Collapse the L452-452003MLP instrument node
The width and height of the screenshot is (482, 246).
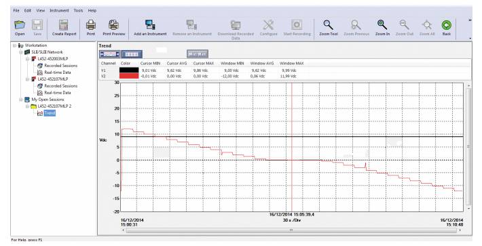[27, 59]
